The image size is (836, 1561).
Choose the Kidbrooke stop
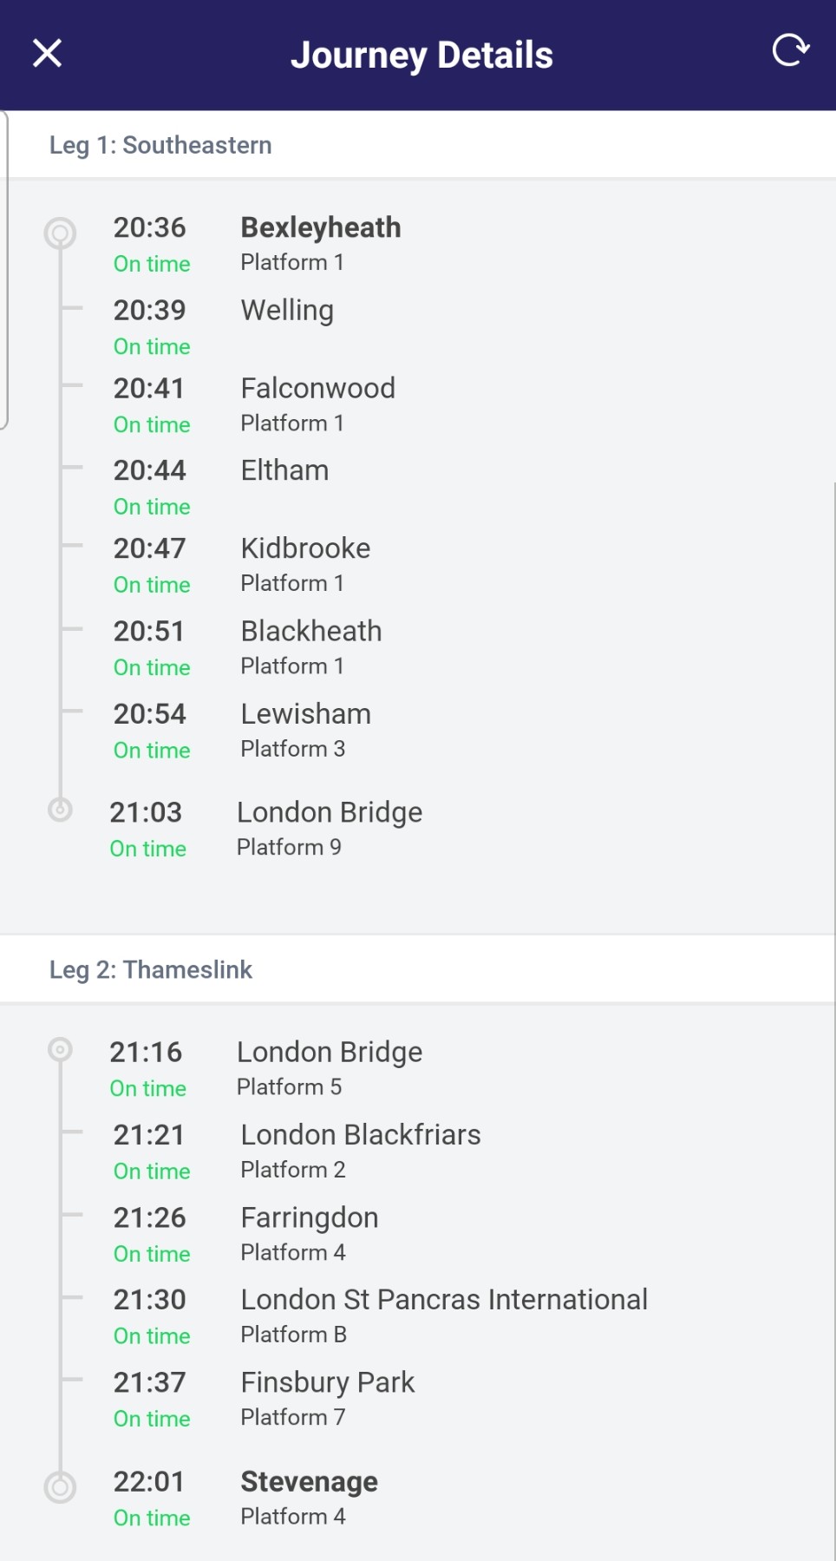(305, 548)
